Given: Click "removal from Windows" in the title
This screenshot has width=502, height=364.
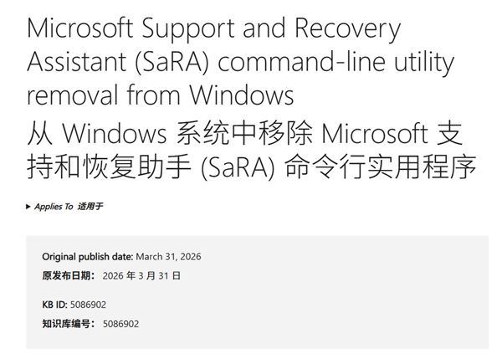Looking at the screenshot, I should pos(161,94).
